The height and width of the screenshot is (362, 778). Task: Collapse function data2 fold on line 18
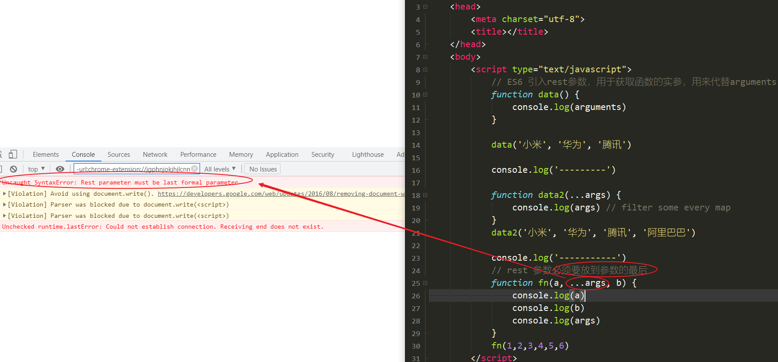(425, 195)
